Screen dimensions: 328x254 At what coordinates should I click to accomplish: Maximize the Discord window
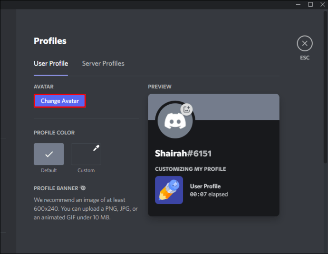tap(310, 4)
